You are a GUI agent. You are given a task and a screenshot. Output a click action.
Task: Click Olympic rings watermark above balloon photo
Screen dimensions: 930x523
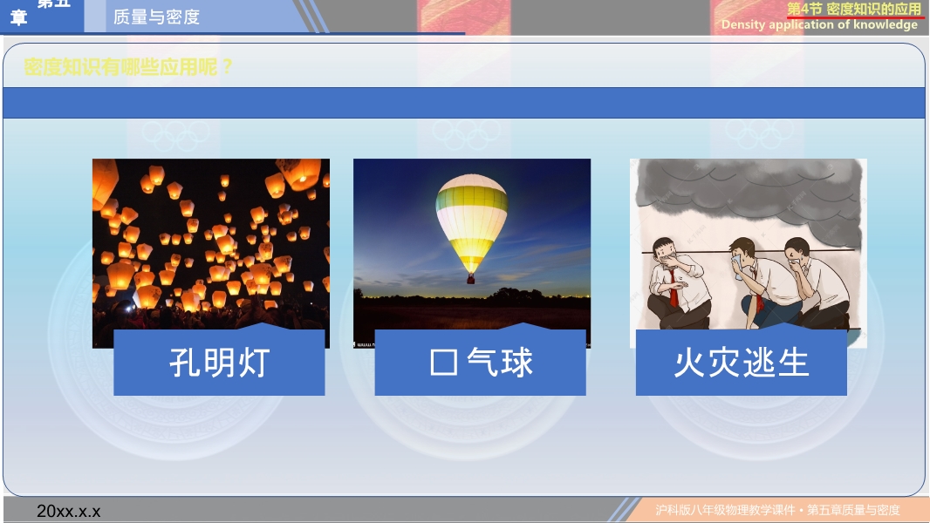click(467, 136)
